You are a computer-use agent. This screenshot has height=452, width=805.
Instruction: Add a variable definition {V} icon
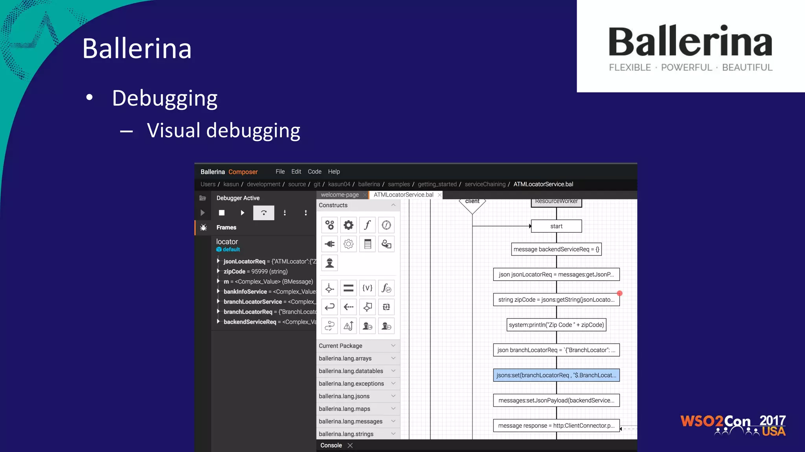click(x=368, y=288)
